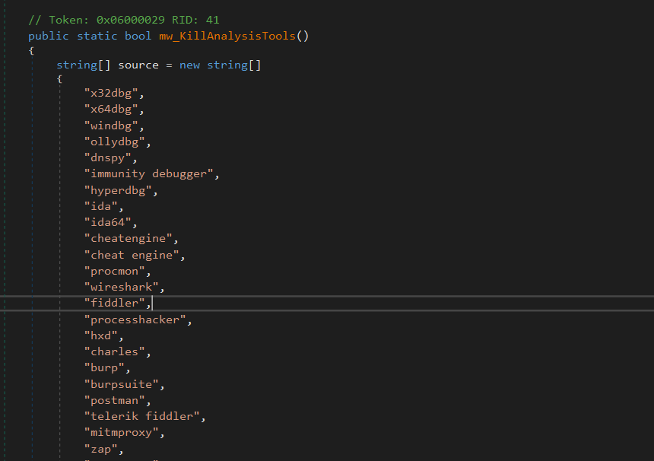Image resolution: width=654 pixels, height=461 pixels.
Task: Click the "charles" string literal
Action: 114,351
